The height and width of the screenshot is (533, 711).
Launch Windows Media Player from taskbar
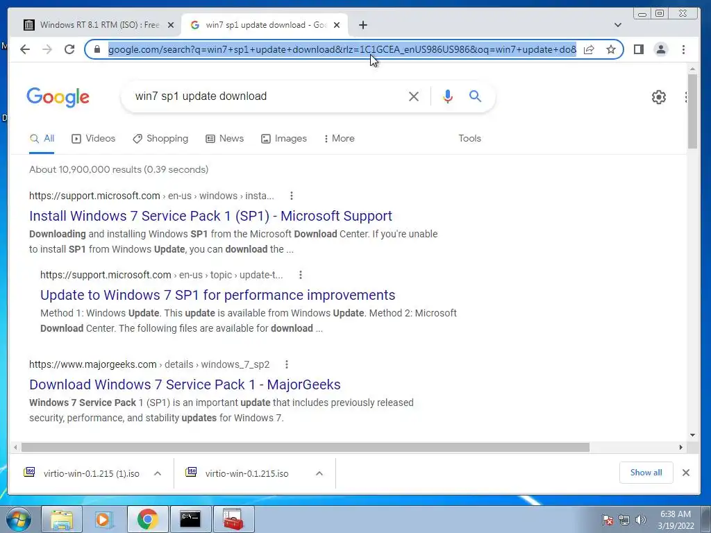pyautogui.click(x=105, y=519)
